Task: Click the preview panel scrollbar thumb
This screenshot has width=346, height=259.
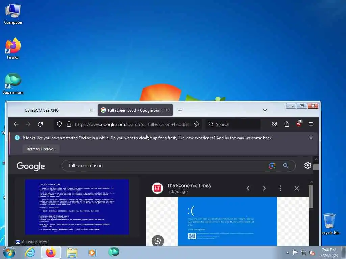Action: [x=311, y=197]
